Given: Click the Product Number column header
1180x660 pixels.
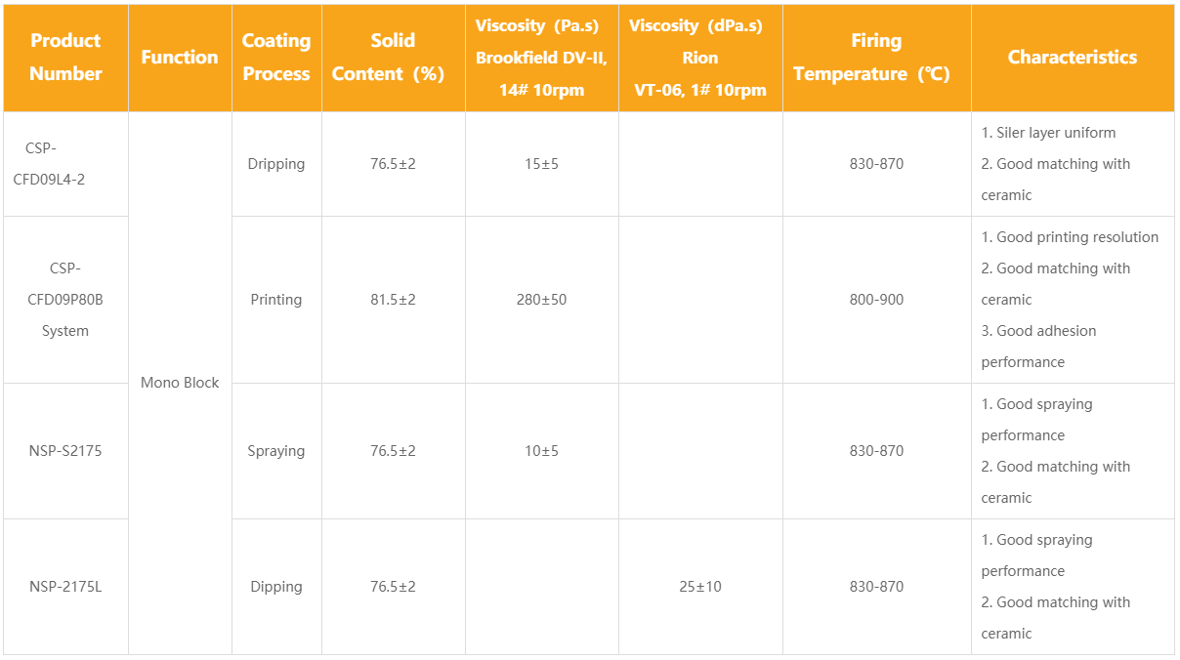Looking at the screenshot, I should 65,57.
